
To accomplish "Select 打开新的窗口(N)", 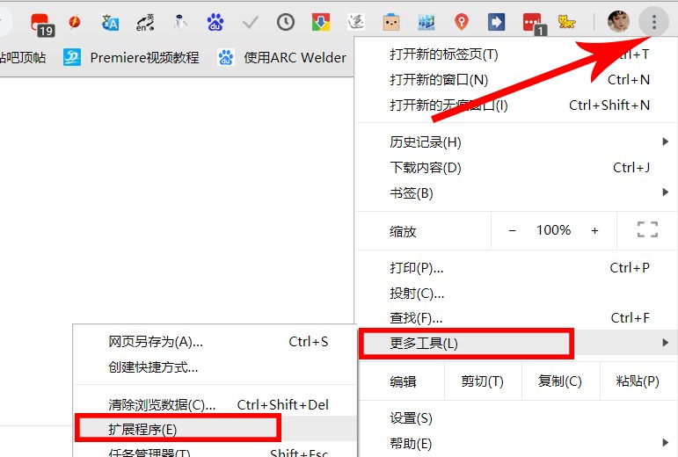I will [516, 80].
